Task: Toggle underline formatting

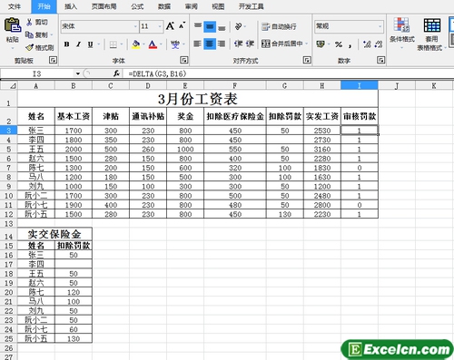Action: point(90,44)
